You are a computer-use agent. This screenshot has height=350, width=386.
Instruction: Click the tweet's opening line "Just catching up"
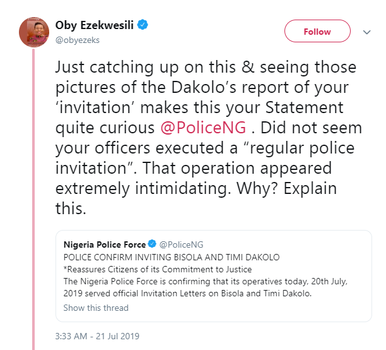click(x=126, y=66)
